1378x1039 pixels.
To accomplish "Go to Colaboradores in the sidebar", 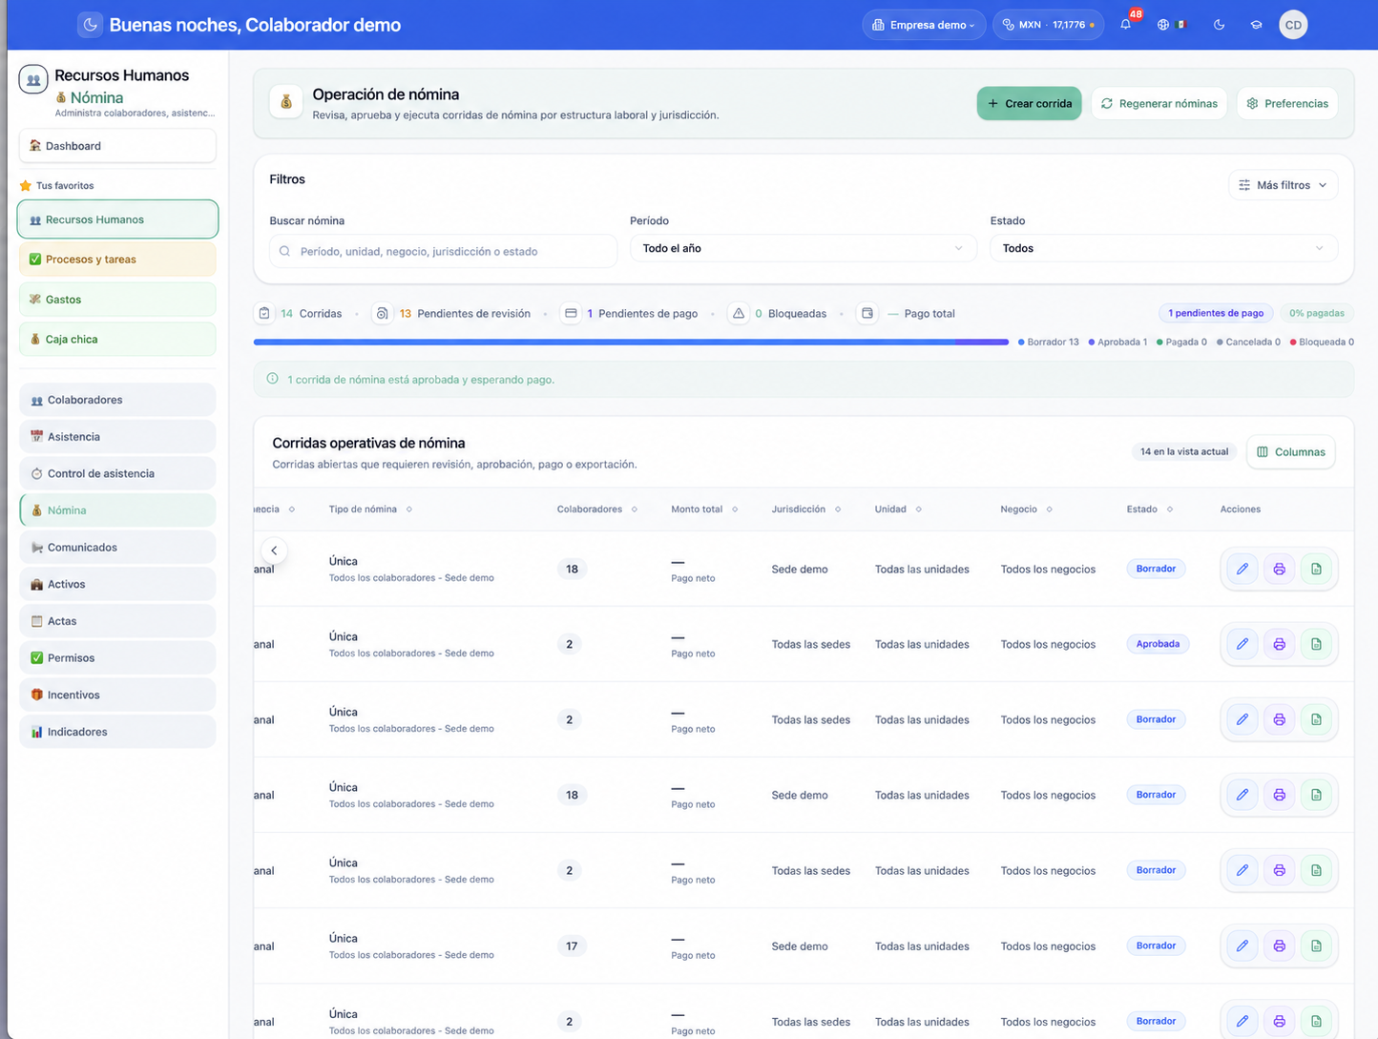I will coord(117,400).
